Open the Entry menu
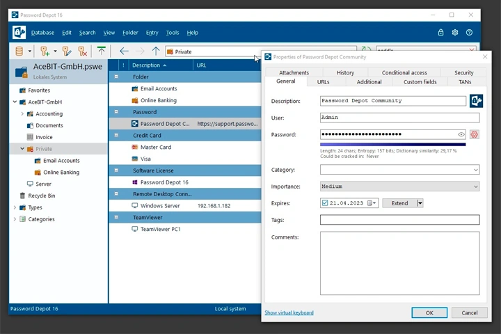This screenshot has height=334, width=501. point(152,33)
